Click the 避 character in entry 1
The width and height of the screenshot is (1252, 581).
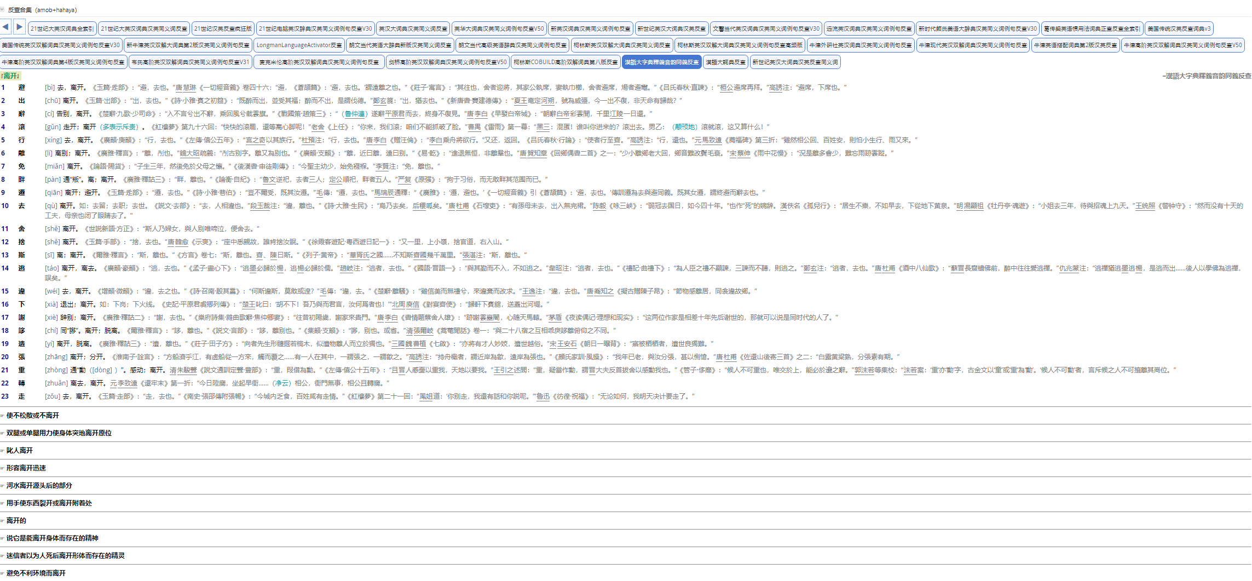[x=21, y=88]
